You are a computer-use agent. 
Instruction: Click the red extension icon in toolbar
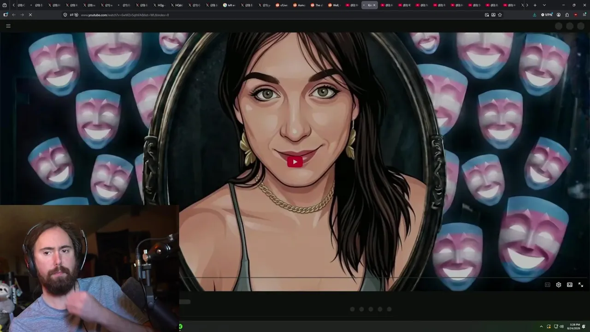[576, 15]
